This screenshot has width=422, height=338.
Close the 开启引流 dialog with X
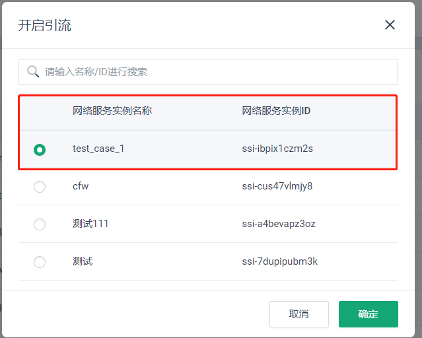pos(390,25)
